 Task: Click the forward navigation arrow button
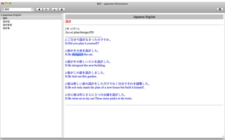(x=46, y=10)
